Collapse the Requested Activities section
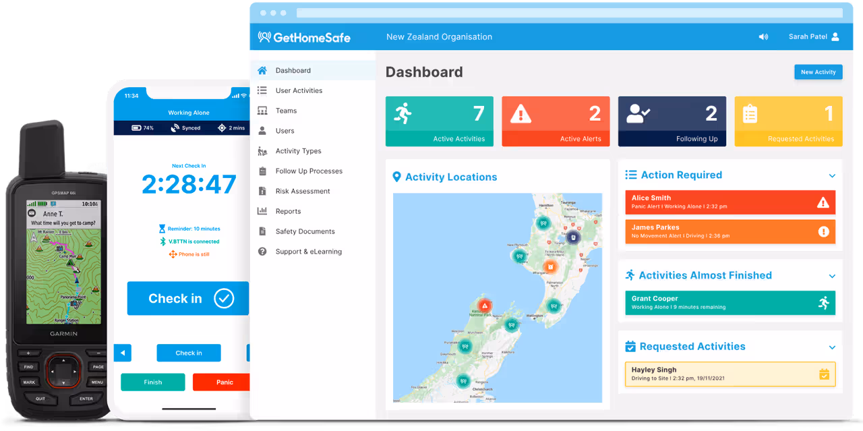The height and width of the screenshot is (431, 863). point(832,347)
